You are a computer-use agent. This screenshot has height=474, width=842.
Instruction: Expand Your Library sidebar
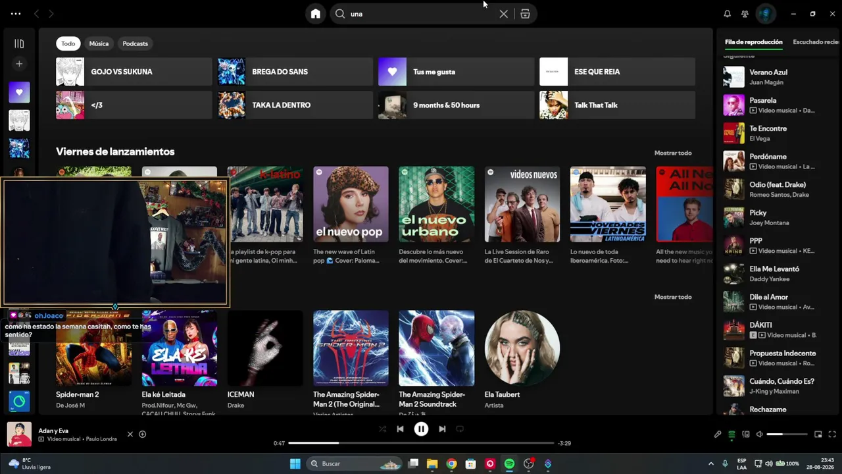pos(19,43)
